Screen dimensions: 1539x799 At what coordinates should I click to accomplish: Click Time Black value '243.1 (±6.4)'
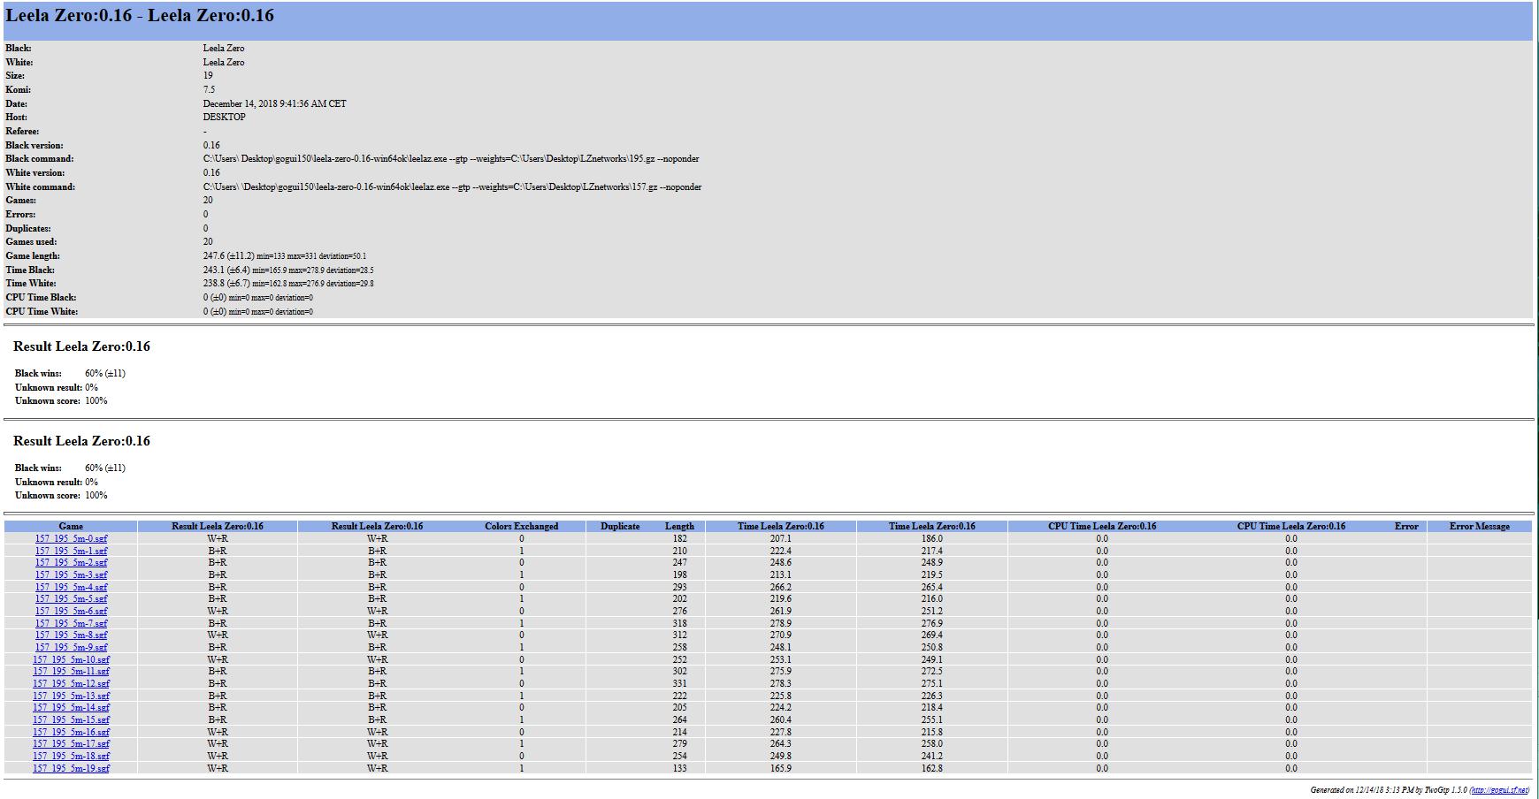(226, 270)
